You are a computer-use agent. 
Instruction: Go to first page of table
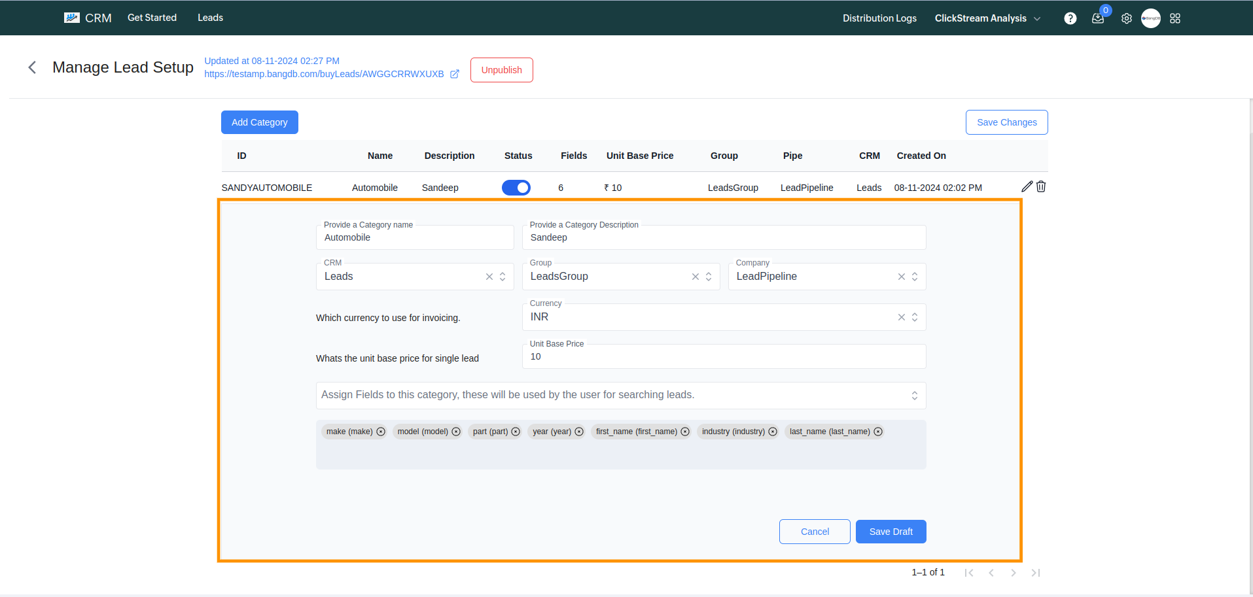969,573
